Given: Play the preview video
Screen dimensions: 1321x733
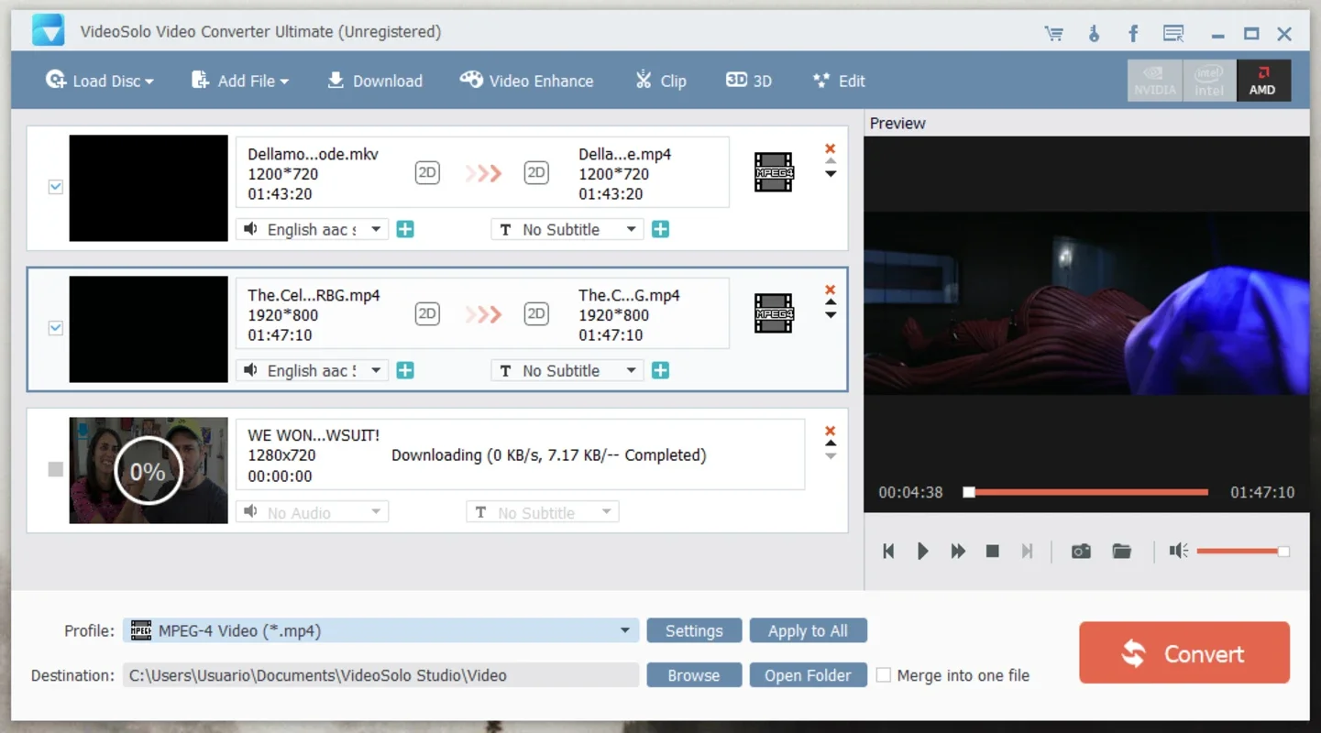Looking at the screenshot, I should (923, 551).
